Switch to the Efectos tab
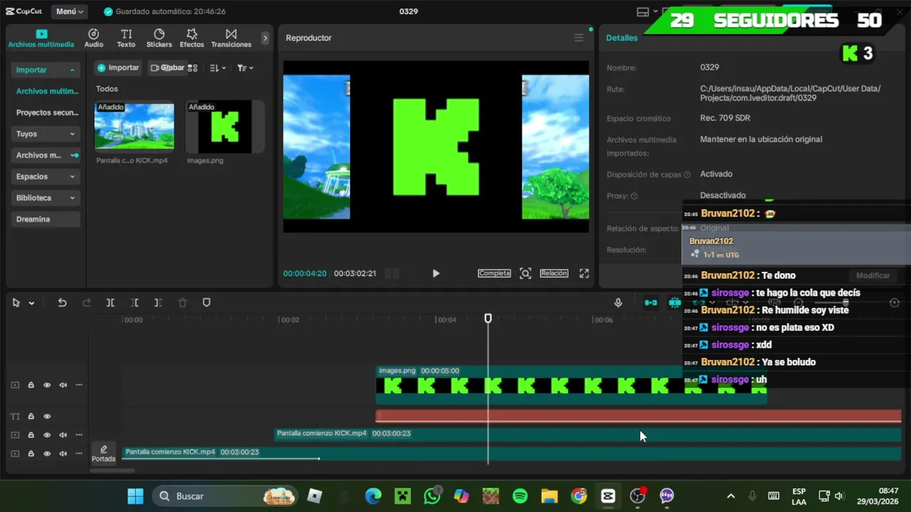Viewport: 911px width, 512px height. (x=191, y=38)
